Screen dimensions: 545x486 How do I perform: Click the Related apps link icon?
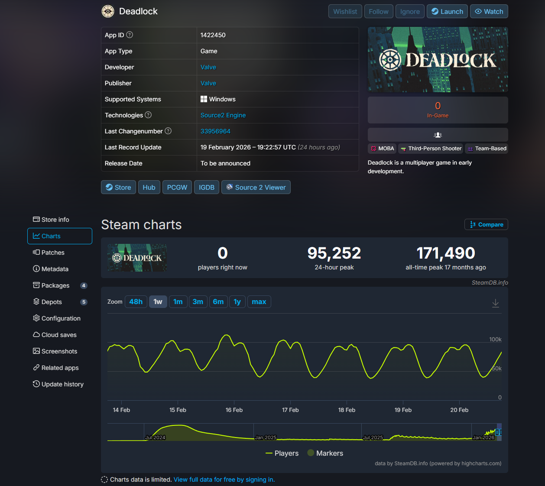[x=36, y=367]
